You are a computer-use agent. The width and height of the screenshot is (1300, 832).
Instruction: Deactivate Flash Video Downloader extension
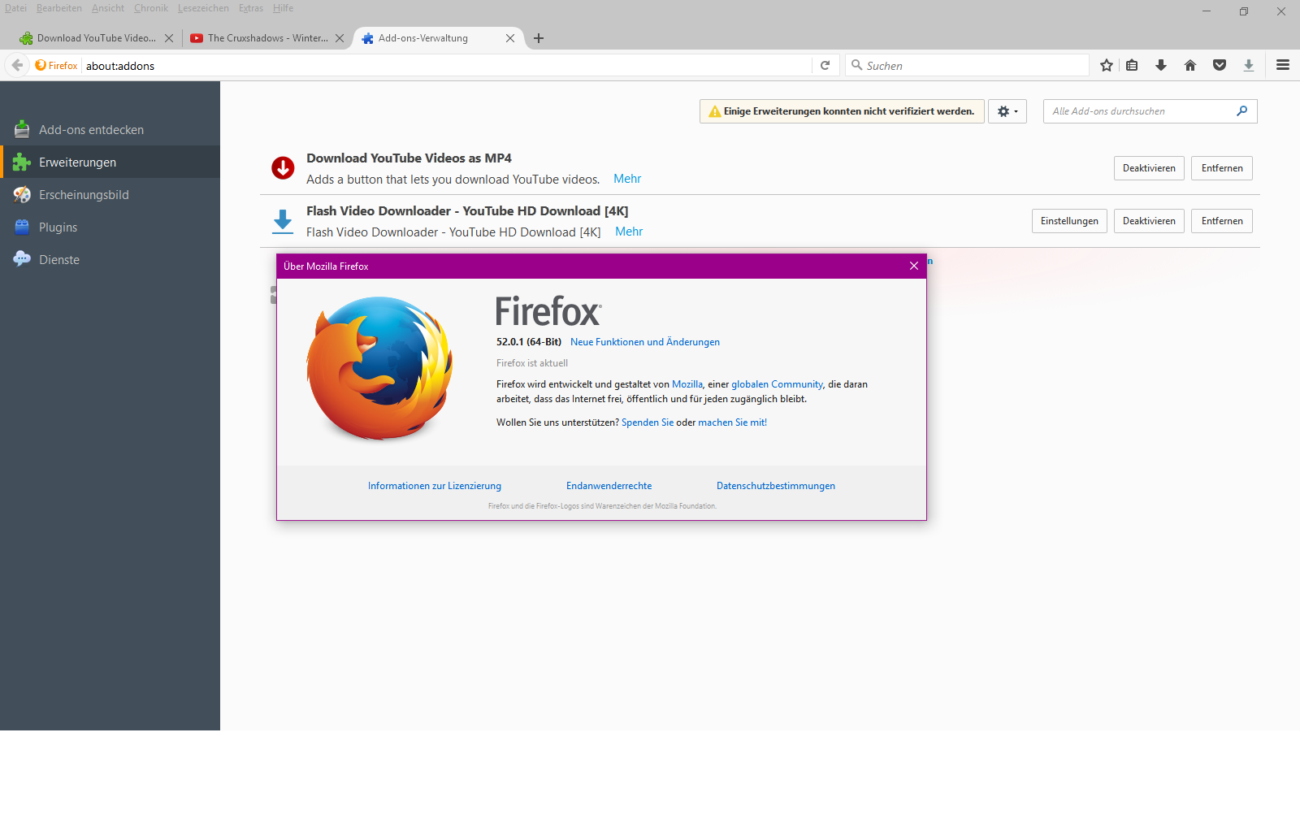[1149, 221]
